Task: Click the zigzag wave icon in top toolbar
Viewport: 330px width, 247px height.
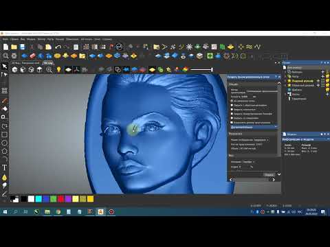Action: [258, 47]
